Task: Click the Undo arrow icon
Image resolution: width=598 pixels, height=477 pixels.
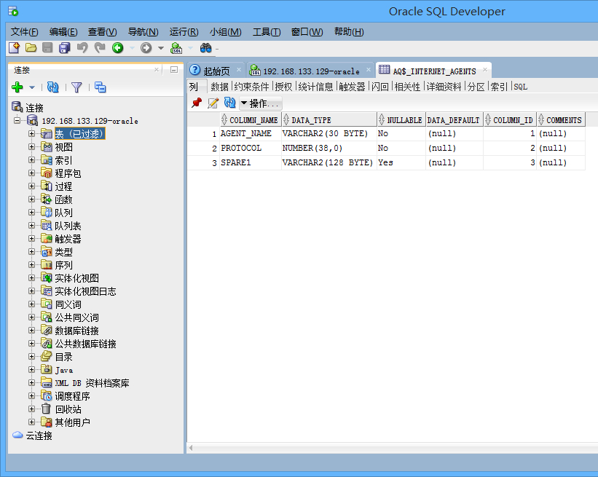Action: (82, 48)
